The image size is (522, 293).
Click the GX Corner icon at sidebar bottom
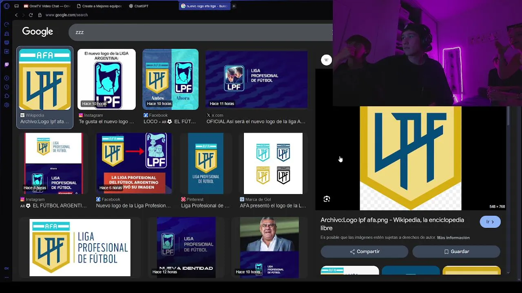7,269
